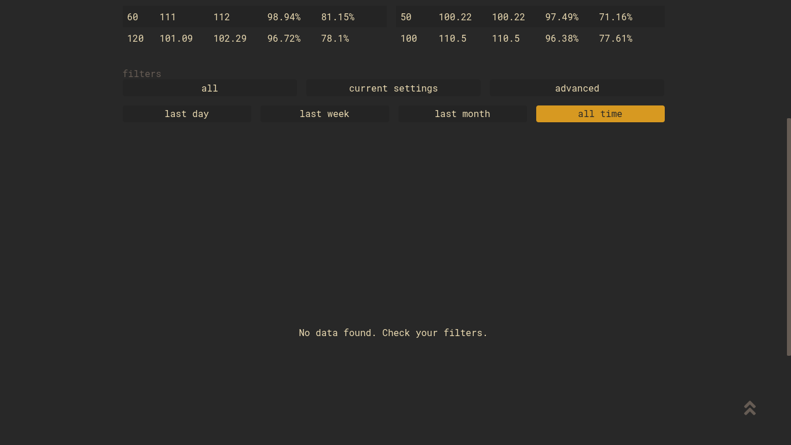
Task: Click the scroll-to-top chevron icon
Action: point(749,408)
